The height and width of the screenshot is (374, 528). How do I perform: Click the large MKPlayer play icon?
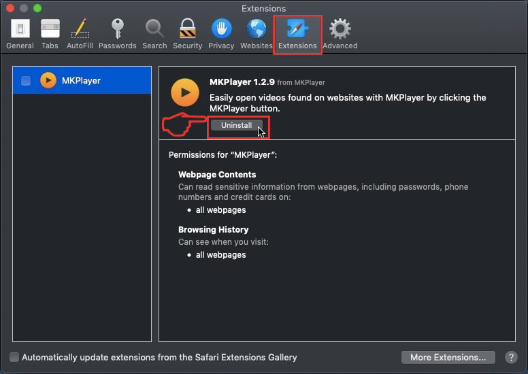click(185, 92)
